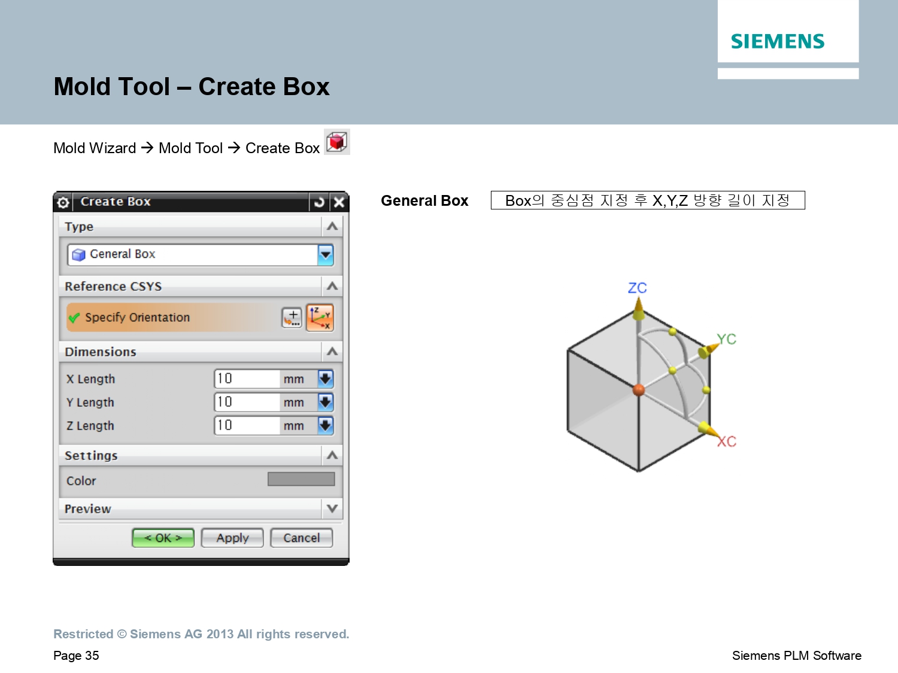Pick the box Color swatch

pos(301,479)
